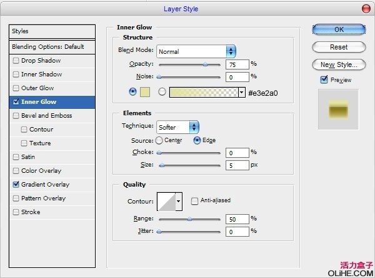Close the Layer Style dialog
The width and height of the screenshot is (375, 278).
pyautogui.click(x=365, y=9)
